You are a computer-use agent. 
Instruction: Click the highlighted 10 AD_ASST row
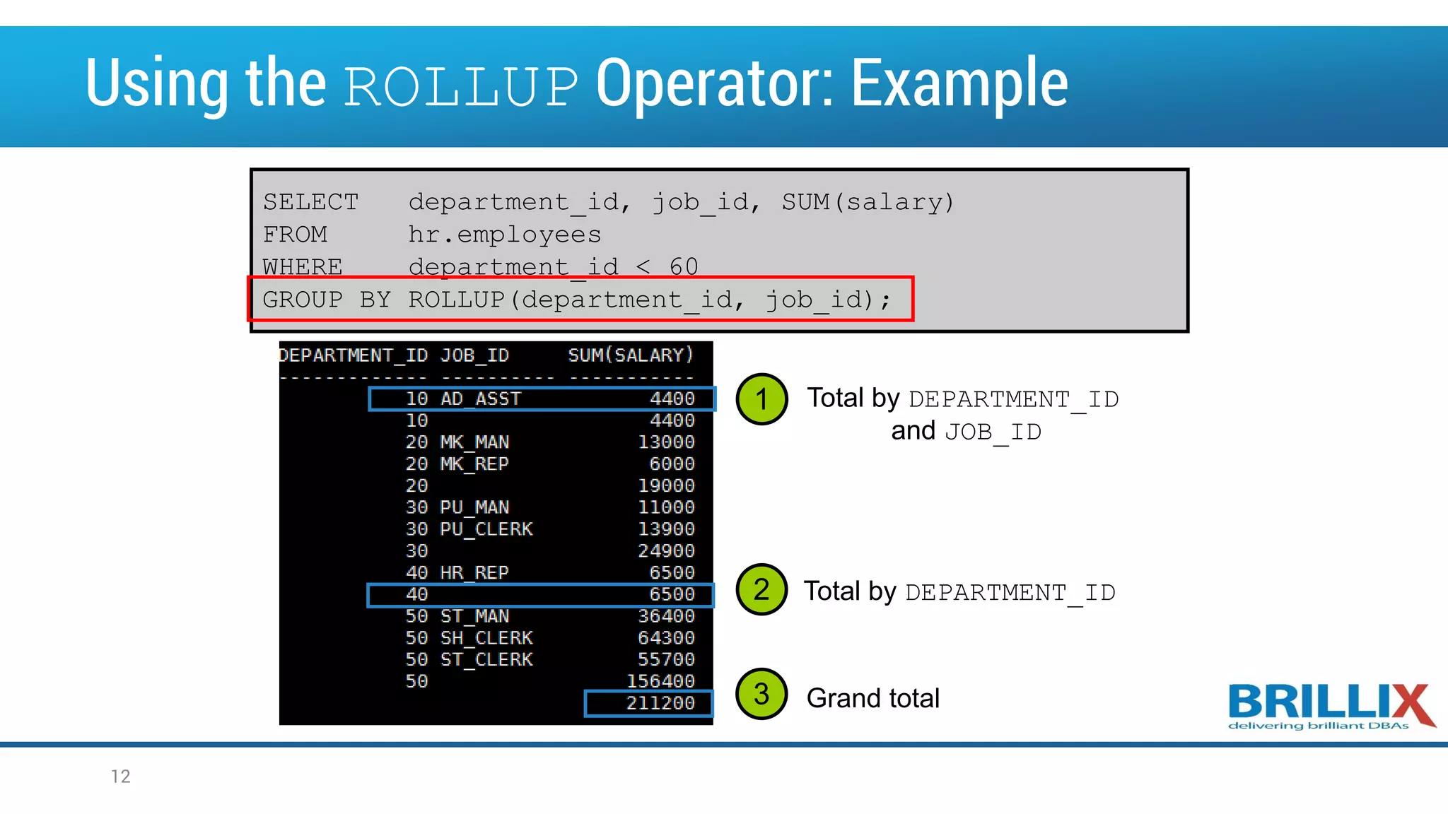click(542, 399)
